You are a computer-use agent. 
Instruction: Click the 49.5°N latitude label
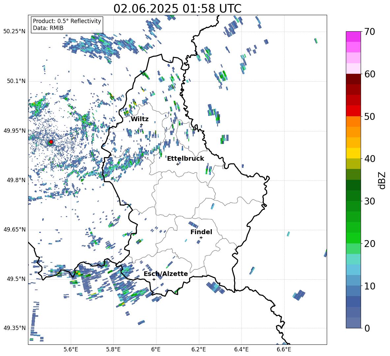tap(16, 279)
